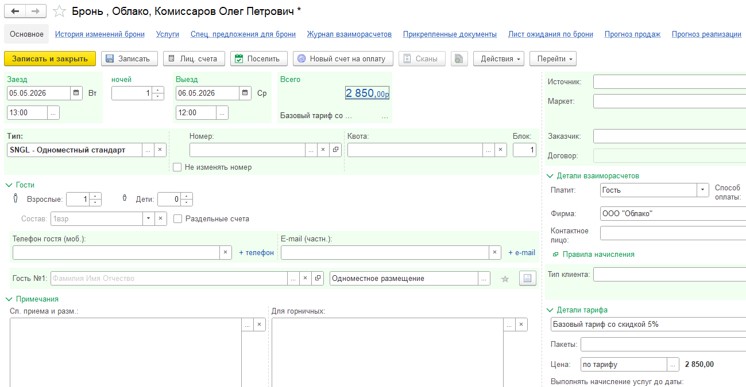Clear the Тип room type field
The height and width of the screenshot is (387, 746).
[160, 150]
